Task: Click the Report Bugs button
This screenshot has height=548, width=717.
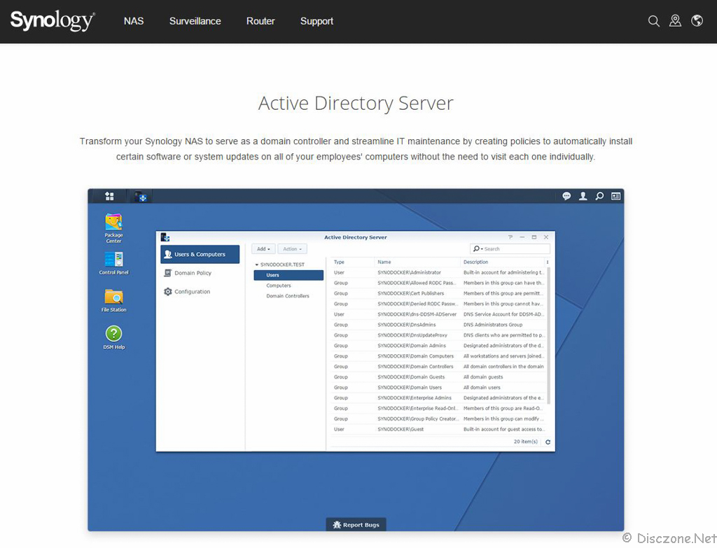Action: point(356,525)
